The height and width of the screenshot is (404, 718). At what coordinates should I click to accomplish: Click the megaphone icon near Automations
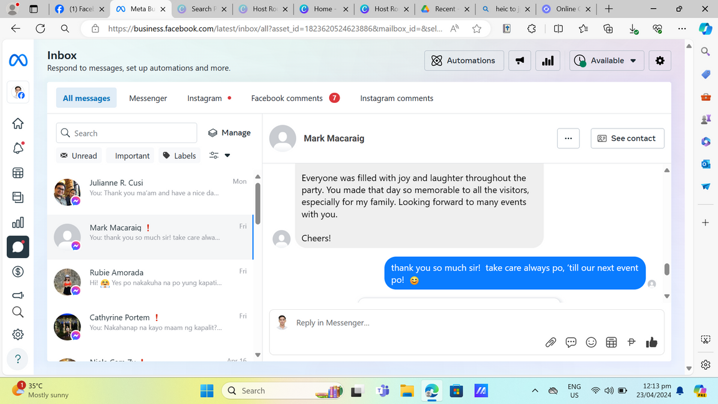(519, 60)
